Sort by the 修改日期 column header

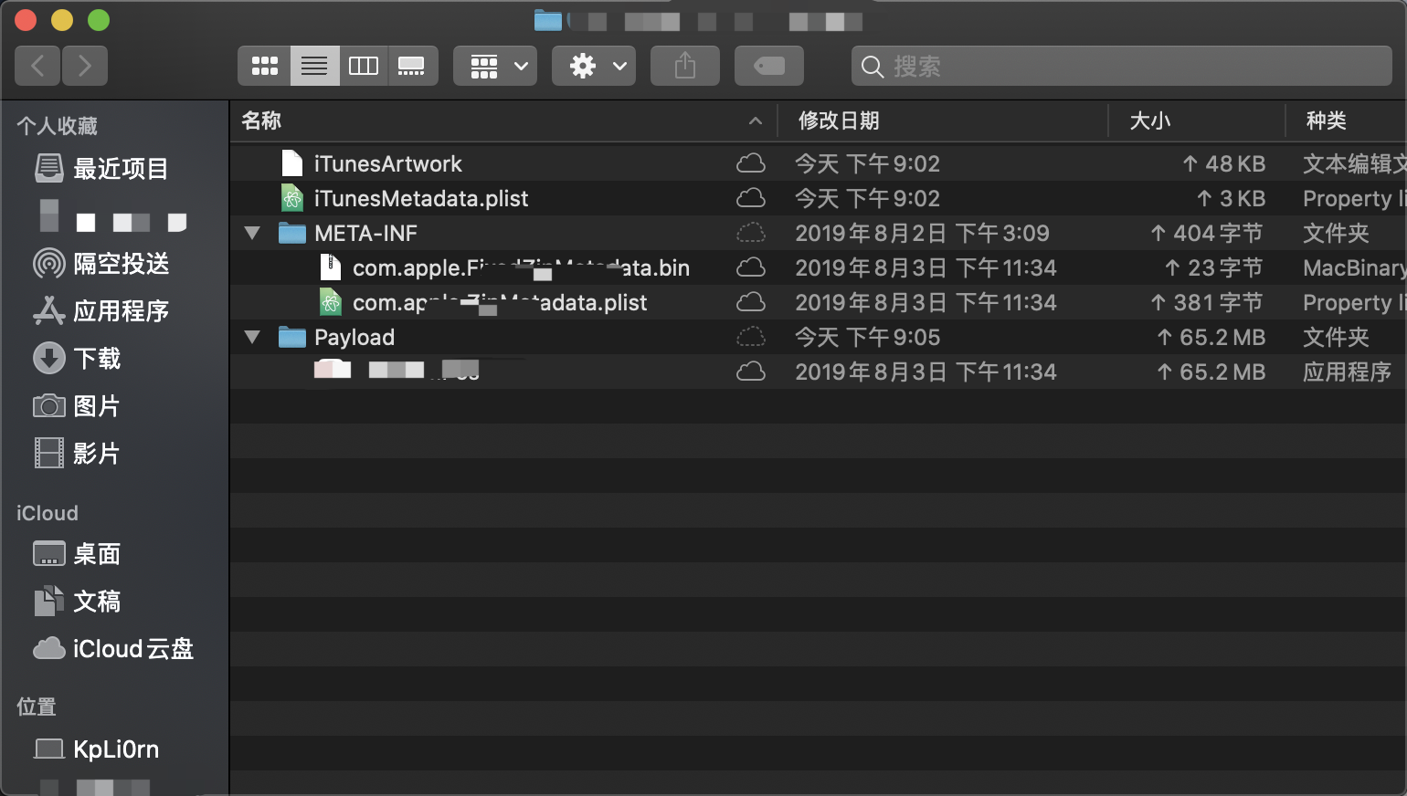pyautogui.click(x=942, y=120)
